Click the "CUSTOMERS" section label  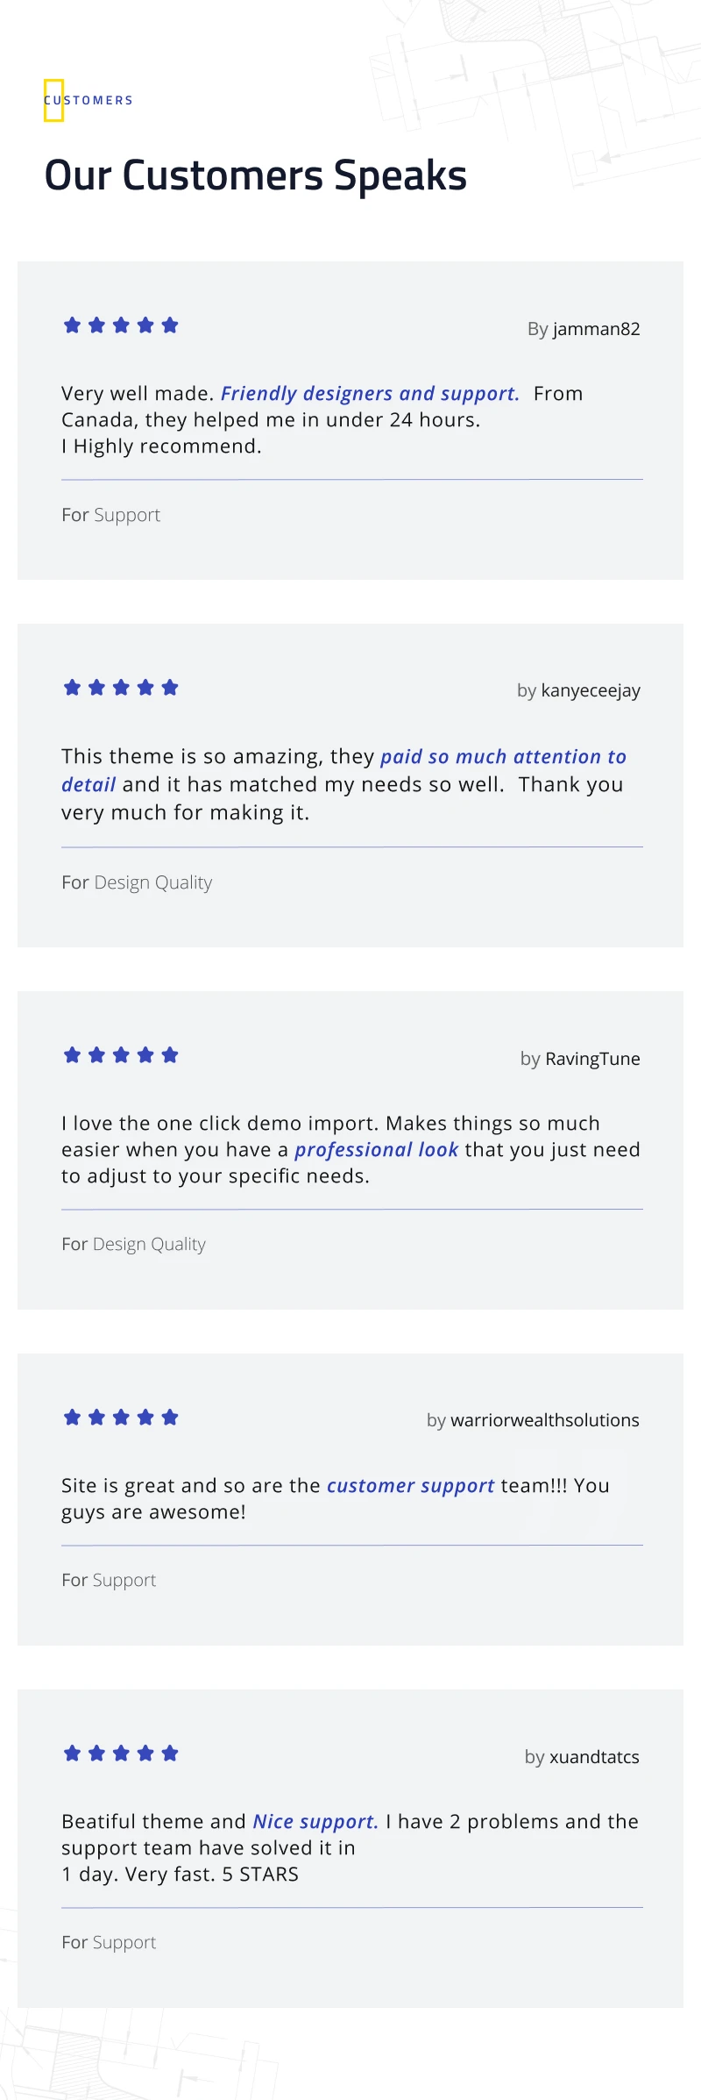pyautogui.click(x=89, y=101)
